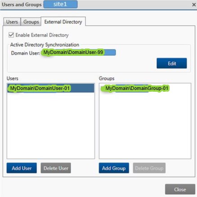This screenshot has height=197, width=197.
Task: Click Add User button
Action: [x=22, y=168]
